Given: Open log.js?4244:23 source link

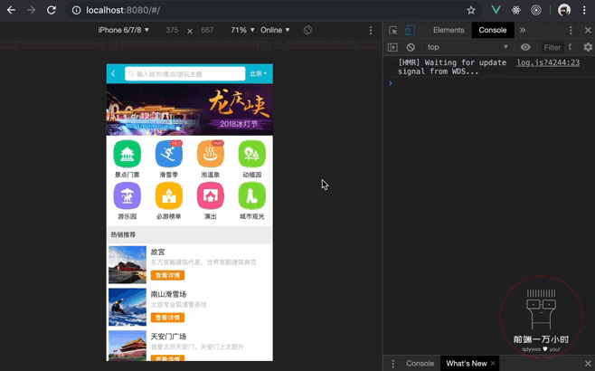Looking at the screenshot, I should point(548,62).
